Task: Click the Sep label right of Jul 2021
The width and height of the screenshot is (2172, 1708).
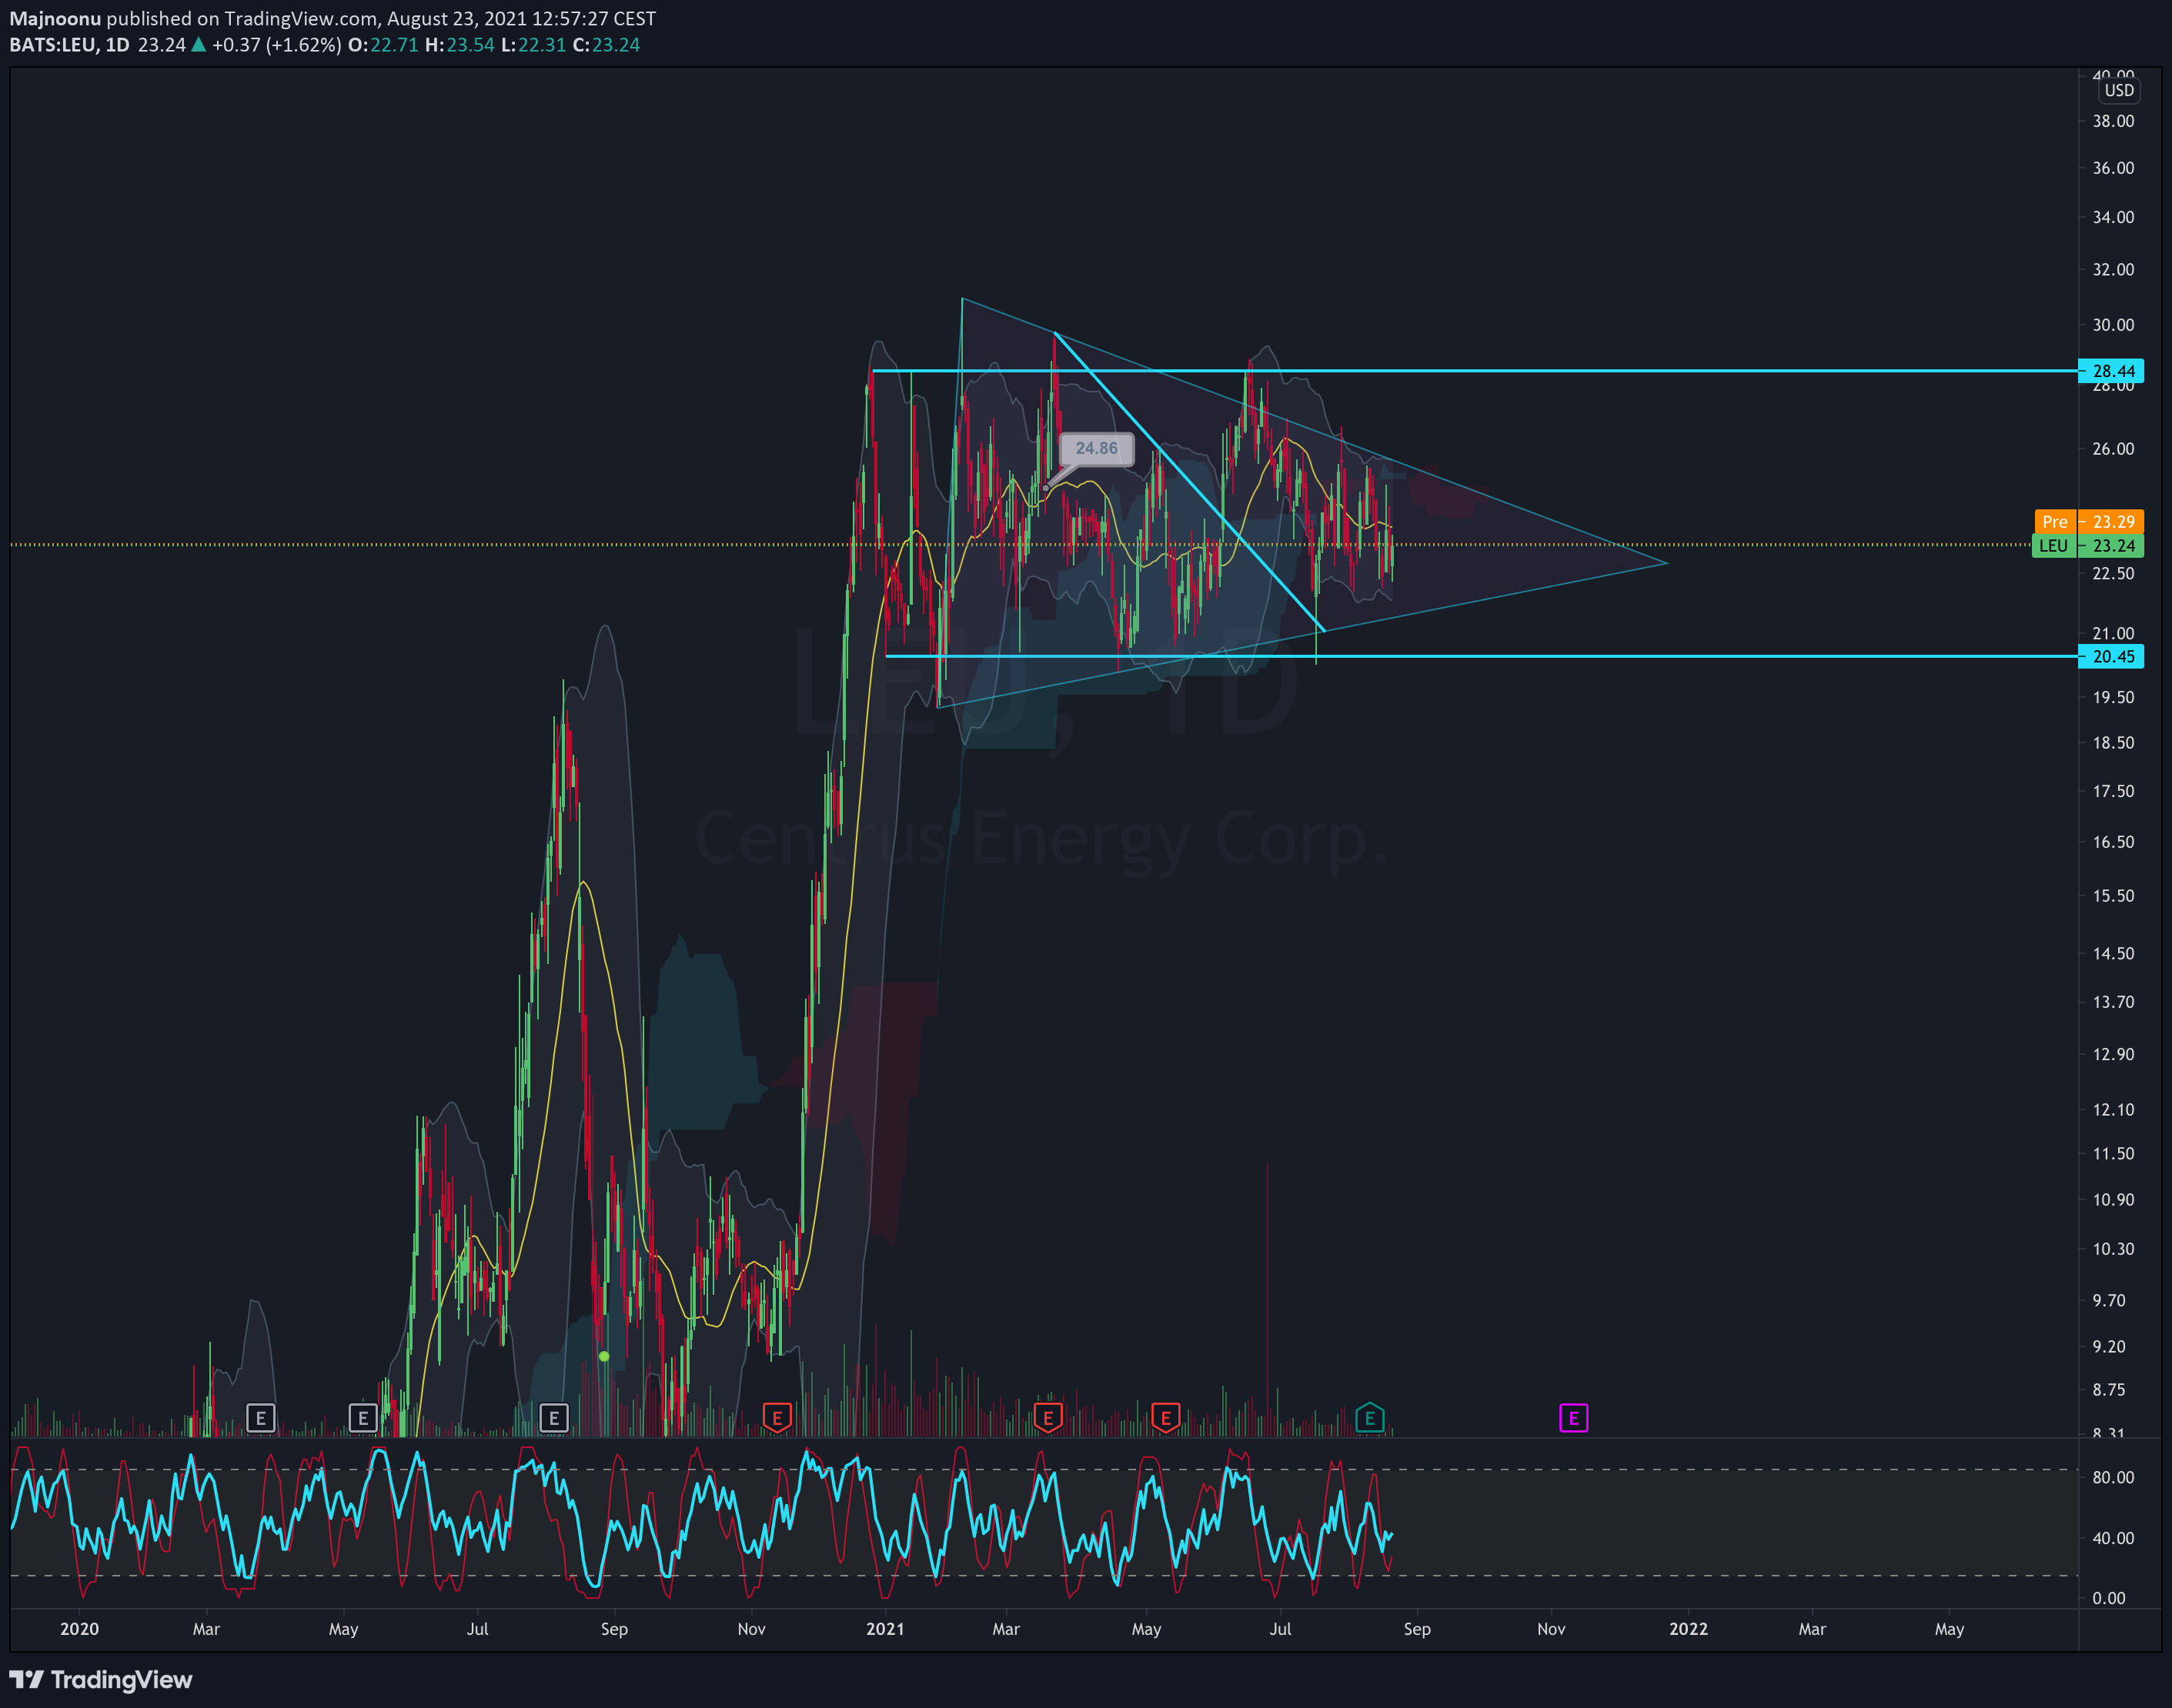Action: click(1417, 1629)
